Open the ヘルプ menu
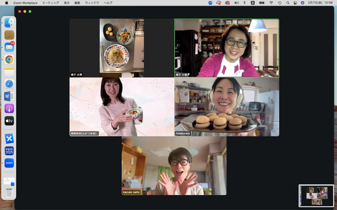Image resolution: width=337 pixels, height=210 pixels. click(108, 3)
